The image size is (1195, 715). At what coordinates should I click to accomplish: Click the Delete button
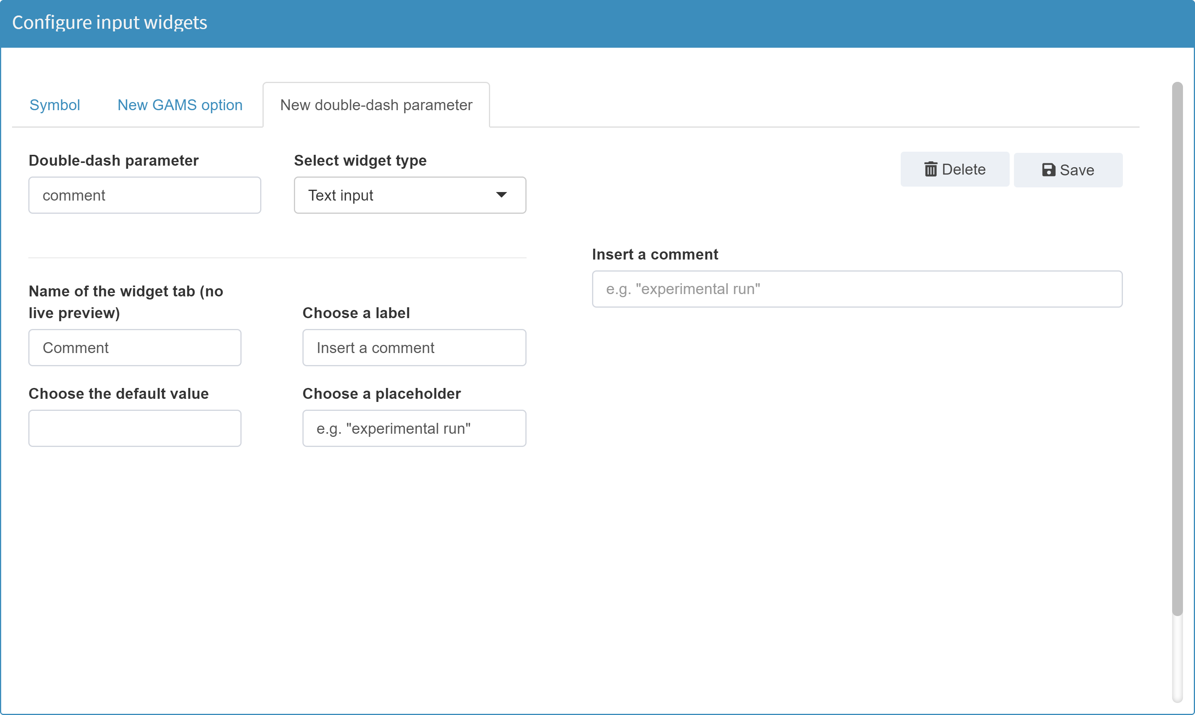[954, 170]
